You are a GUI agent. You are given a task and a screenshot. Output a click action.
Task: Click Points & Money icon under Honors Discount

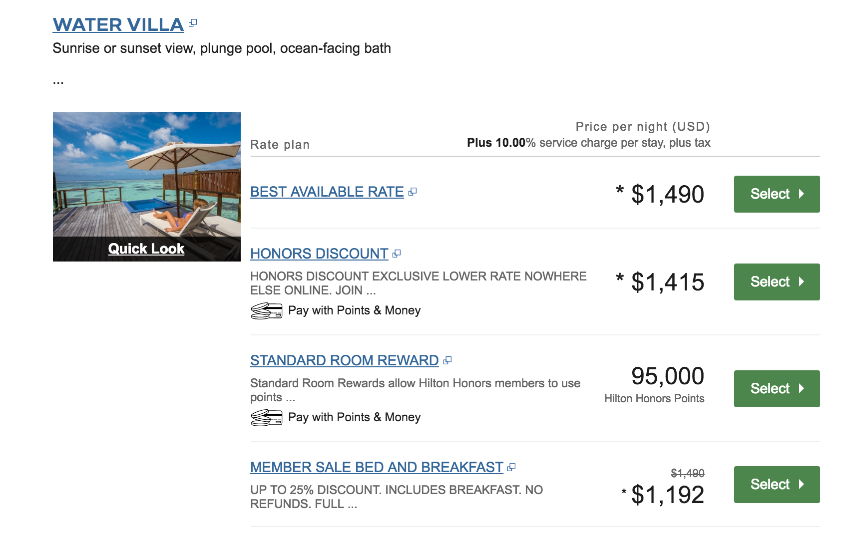[x=266, y=311]
